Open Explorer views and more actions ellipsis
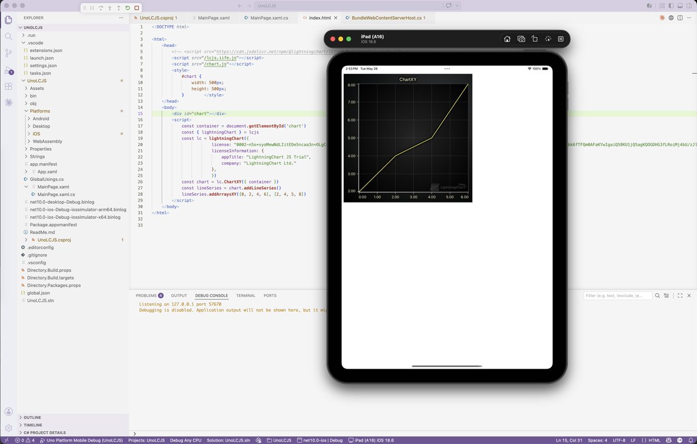697x444 pixels. [120, 18]
